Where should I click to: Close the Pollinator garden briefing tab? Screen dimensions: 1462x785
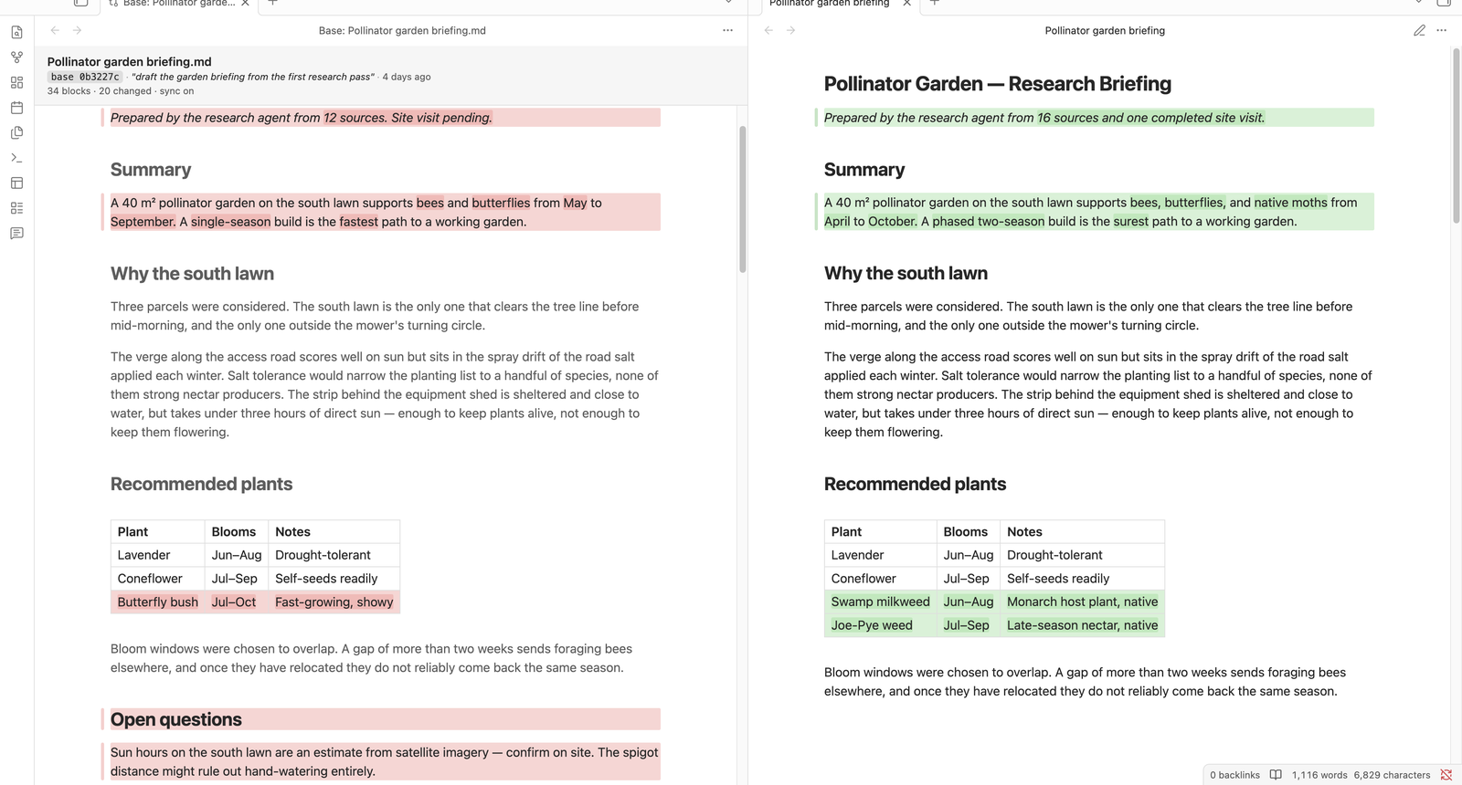coord(906,3)
